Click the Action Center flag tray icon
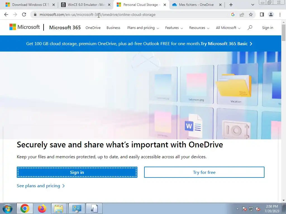 point(244,209)
